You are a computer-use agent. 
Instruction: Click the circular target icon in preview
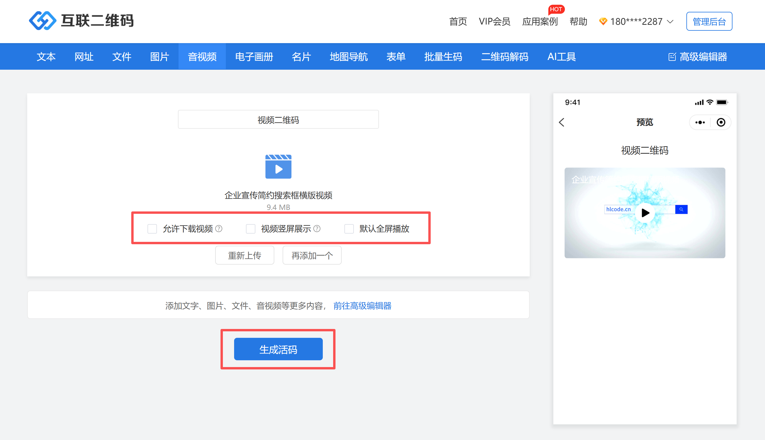pos(721,122)
